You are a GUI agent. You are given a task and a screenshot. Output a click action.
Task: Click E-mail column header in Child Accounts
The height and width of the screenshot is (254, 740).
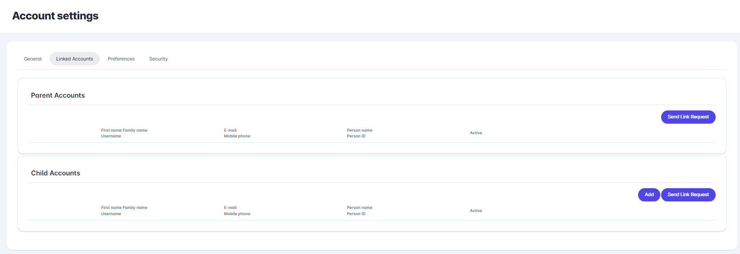click(x=230, y=208)
